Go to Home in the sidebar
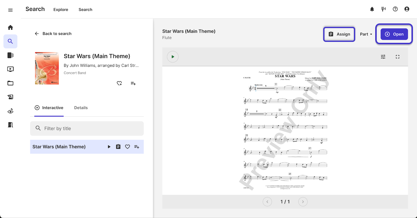This screenshot has height=218, width=417. click(x=10, y=27)
